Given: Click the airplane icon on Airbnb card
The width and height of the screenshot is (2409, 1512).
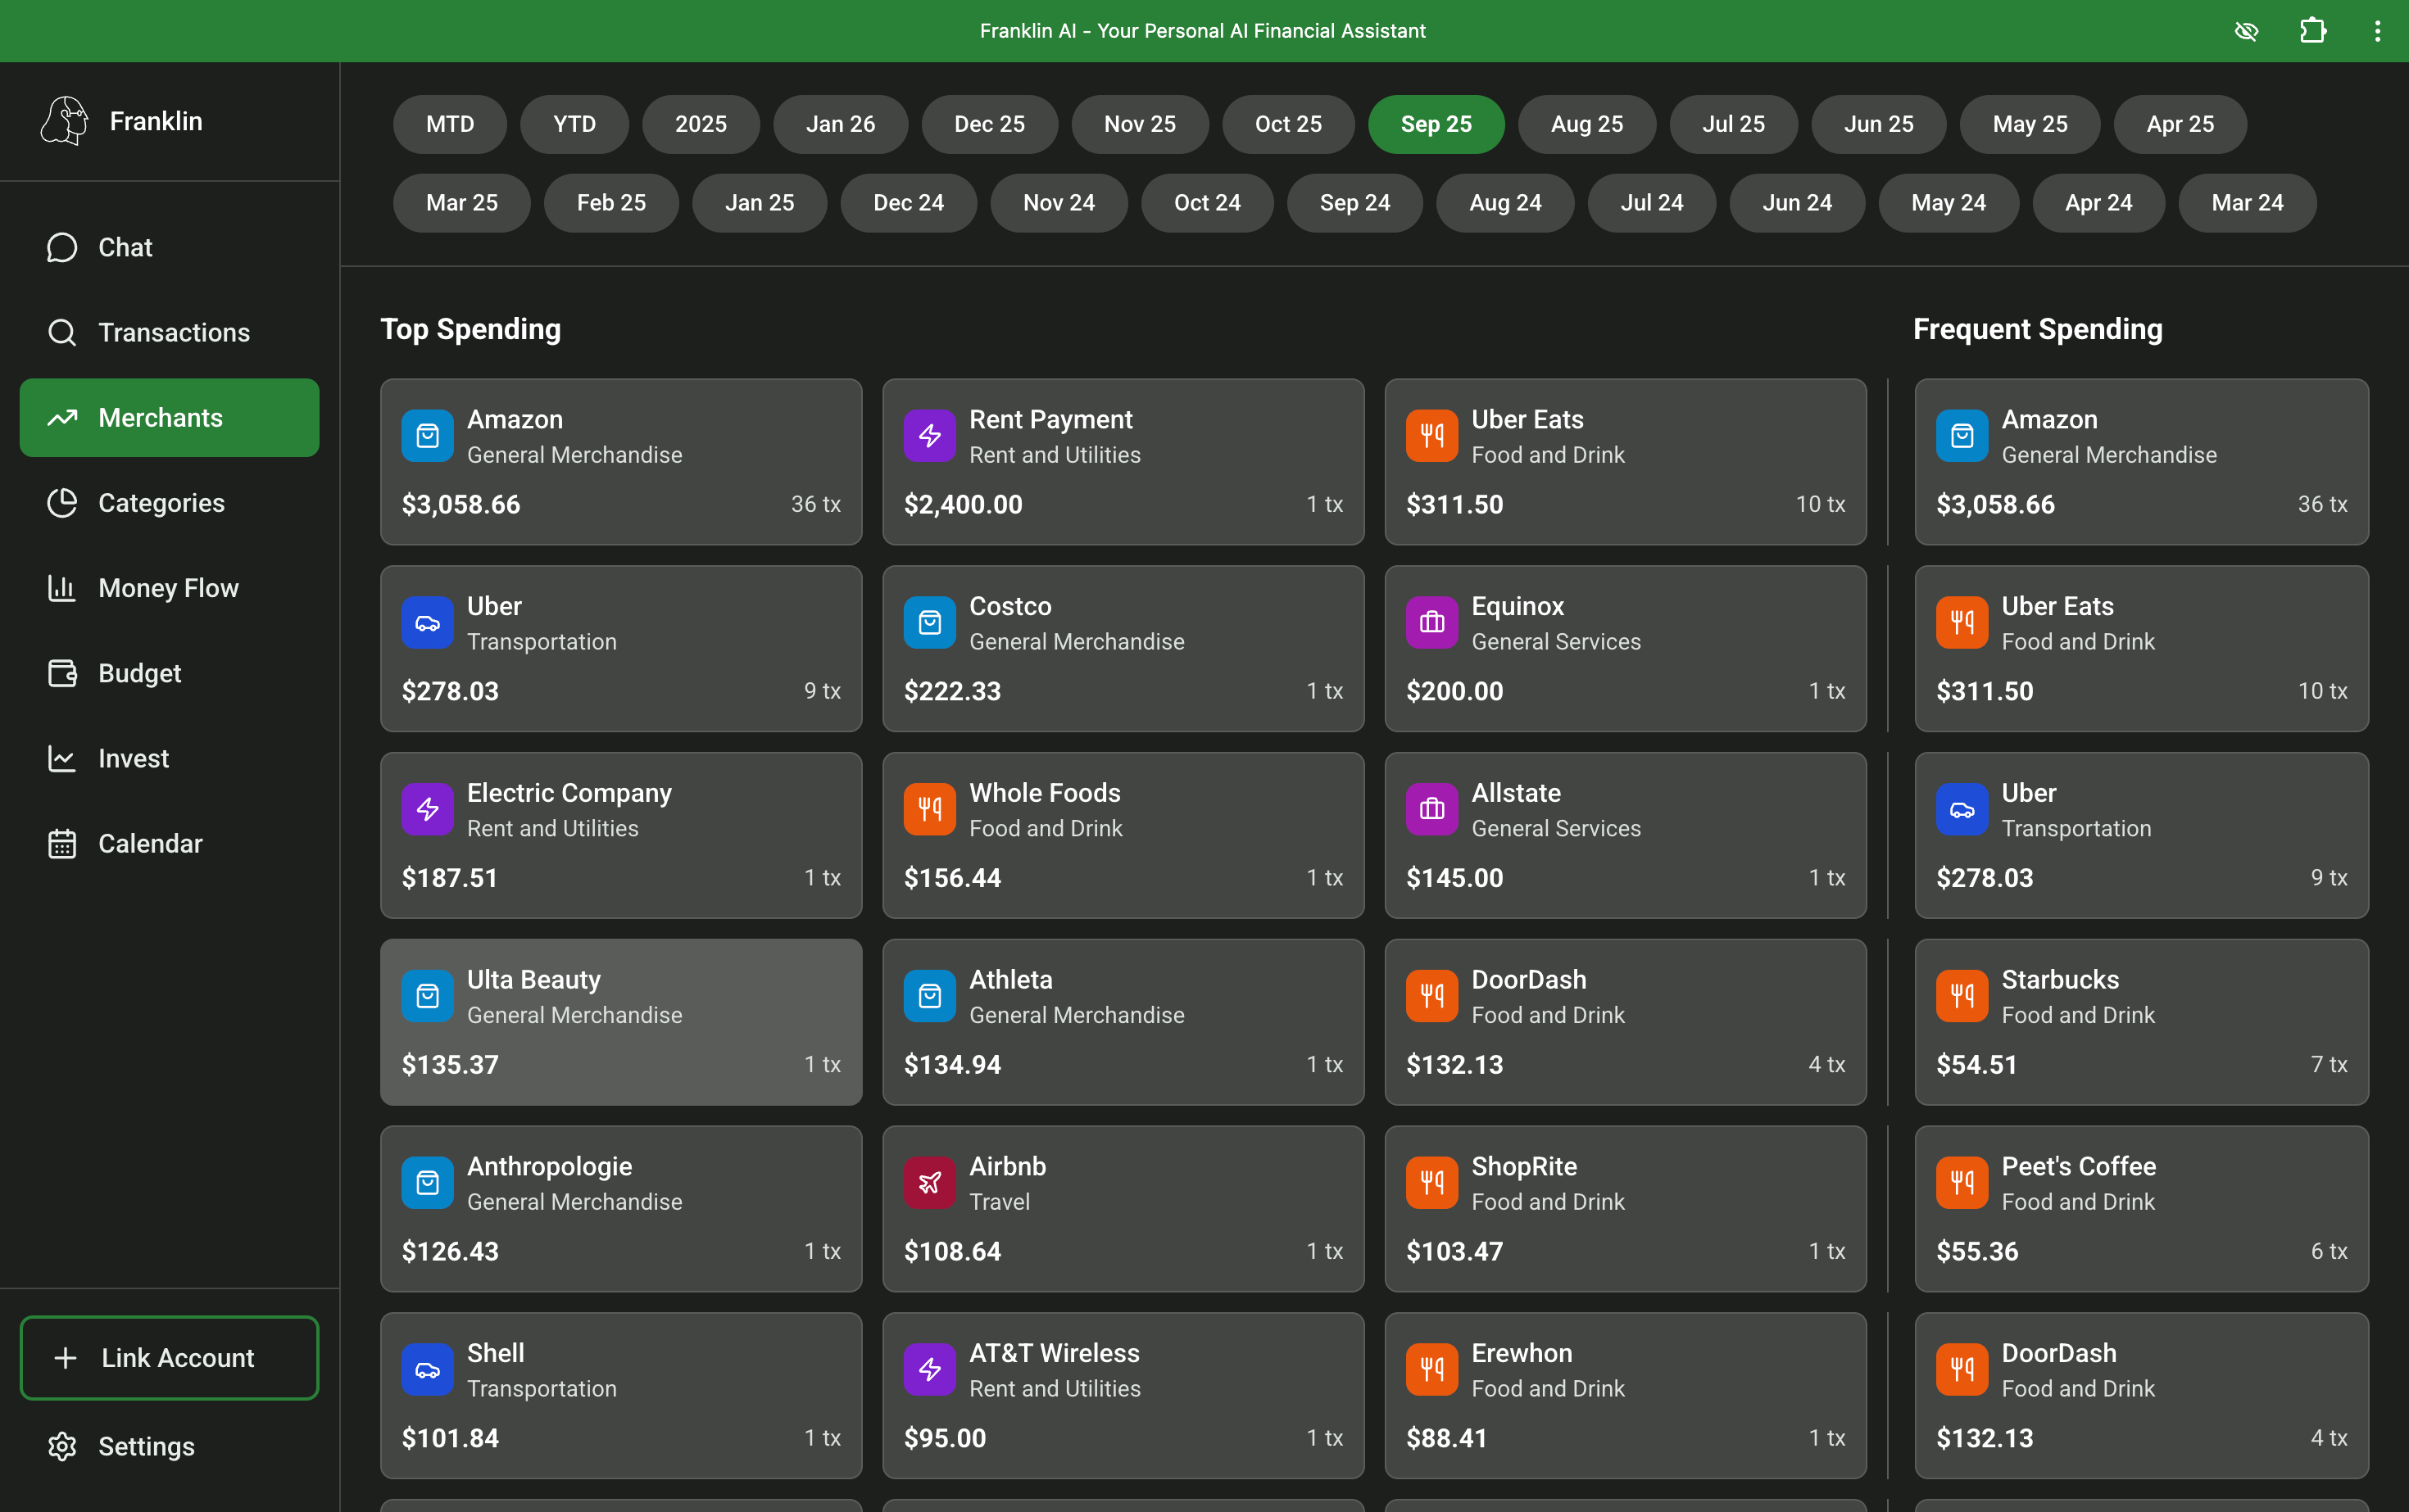Looking at the screenshot, I should [929, 1183].
